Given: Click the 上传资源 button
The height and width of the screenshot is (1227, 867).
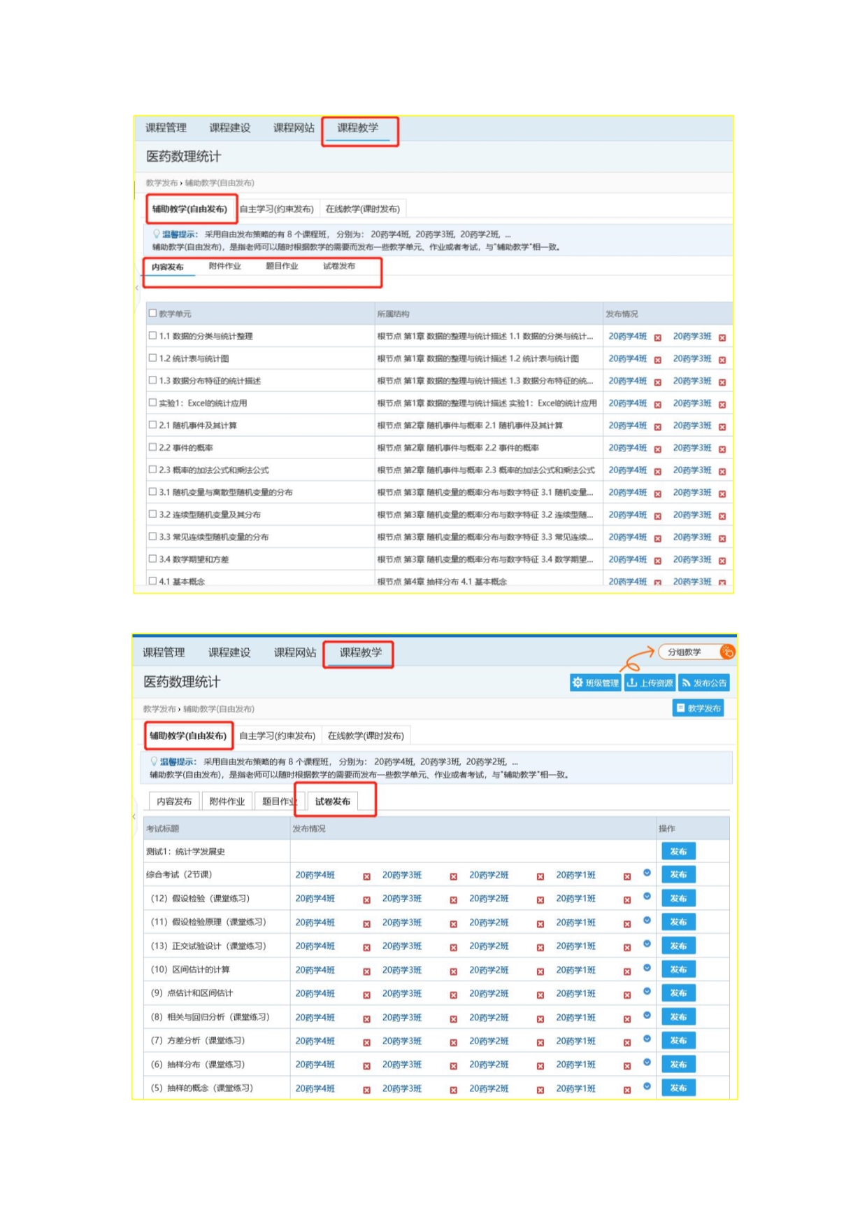Looking at the screenshot, I should click(650, 683).
